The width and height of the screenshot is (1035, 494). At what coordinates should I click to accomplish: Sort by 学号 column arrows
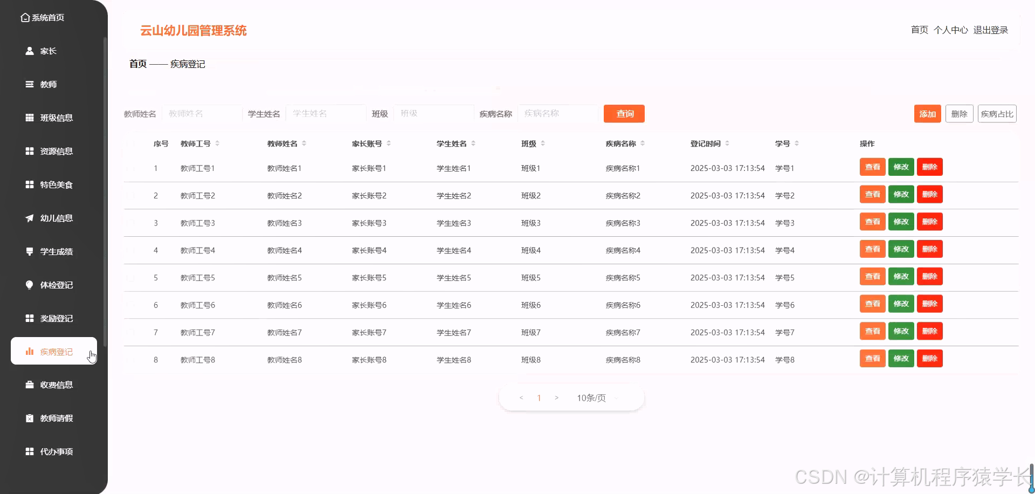(x=797, y=143)
